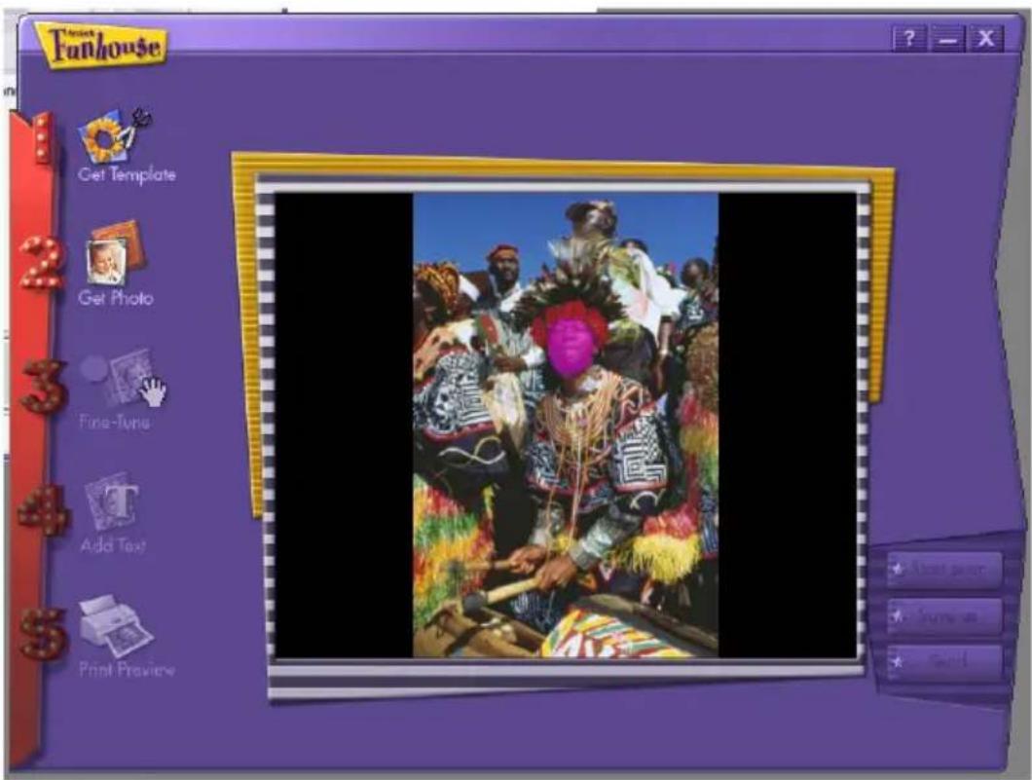Choose the Add Text step icon

coord(111,501)
